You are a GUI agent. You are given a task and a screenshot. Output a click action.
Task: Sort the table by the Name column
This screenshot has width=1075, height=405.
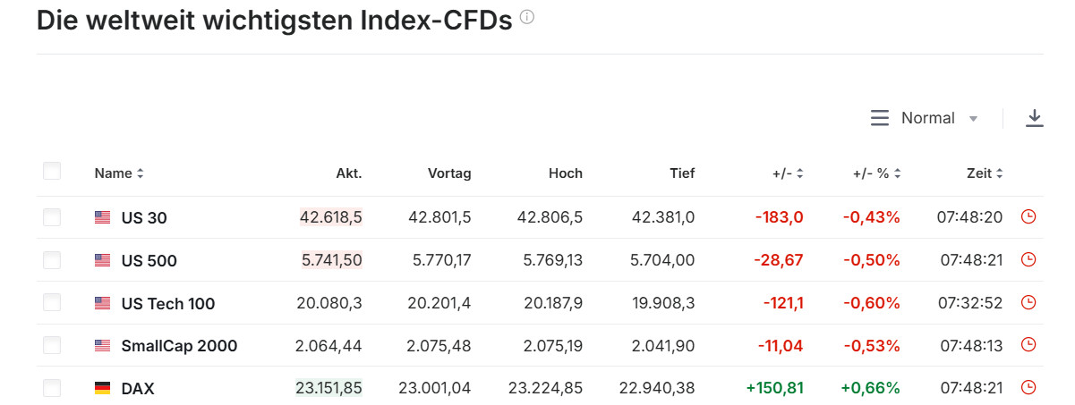pos(119,173)
